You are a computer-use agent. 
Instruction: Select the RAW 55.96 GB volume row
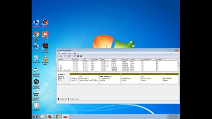[x=117, y=64]
